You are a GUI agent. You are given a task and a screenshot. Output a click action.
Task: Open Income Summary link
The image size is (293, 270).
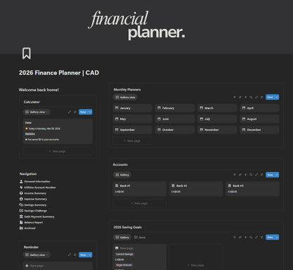[32, 193]
